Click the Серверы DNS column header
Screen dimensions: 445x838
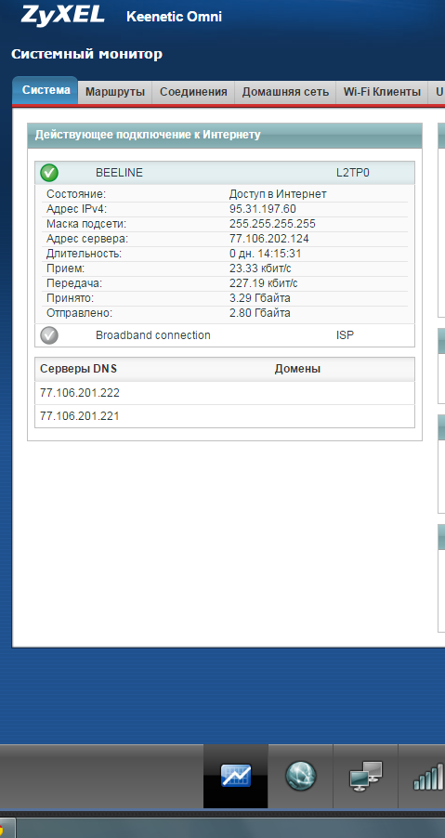(79, 369)
